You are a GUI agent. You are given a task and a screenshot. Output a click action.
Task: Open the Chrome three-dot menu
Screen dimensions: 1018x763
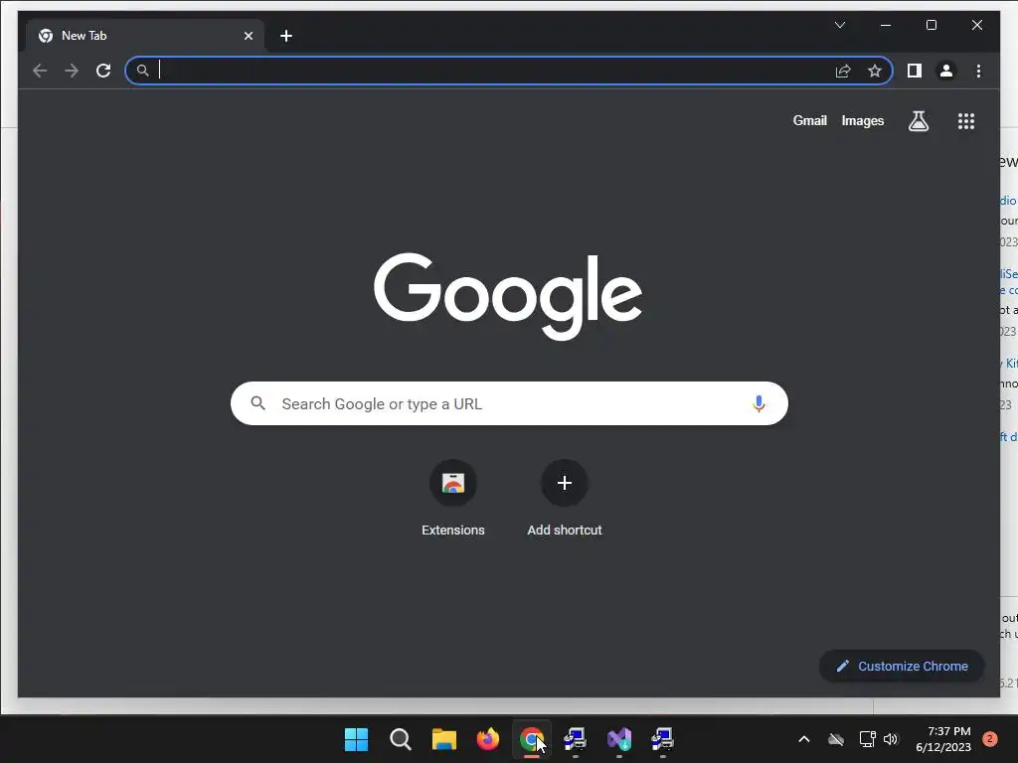pyautogui.click(x=978, y=71)
